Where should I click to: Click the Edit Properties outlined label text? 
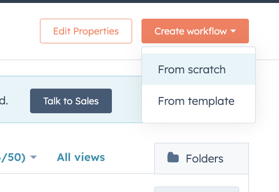[x=86, y=32]
